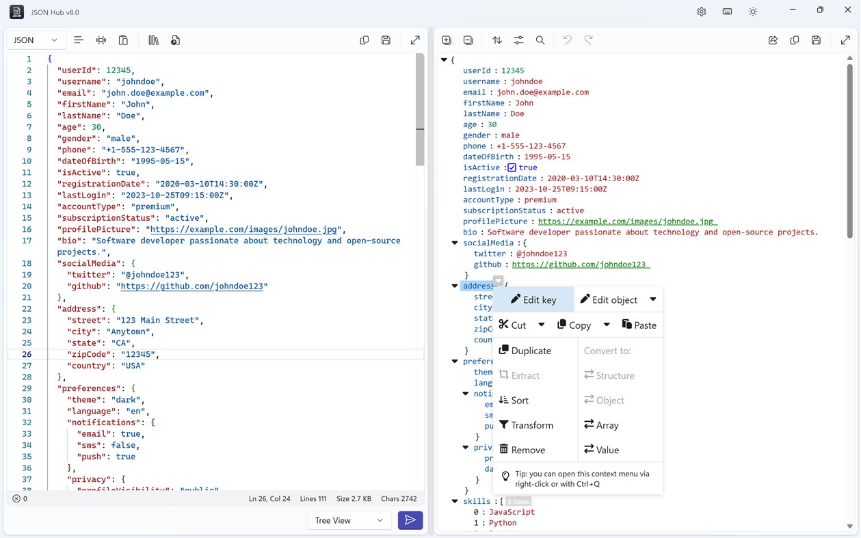Click the share/export icon in tree panel

click(x=773, y=40)
